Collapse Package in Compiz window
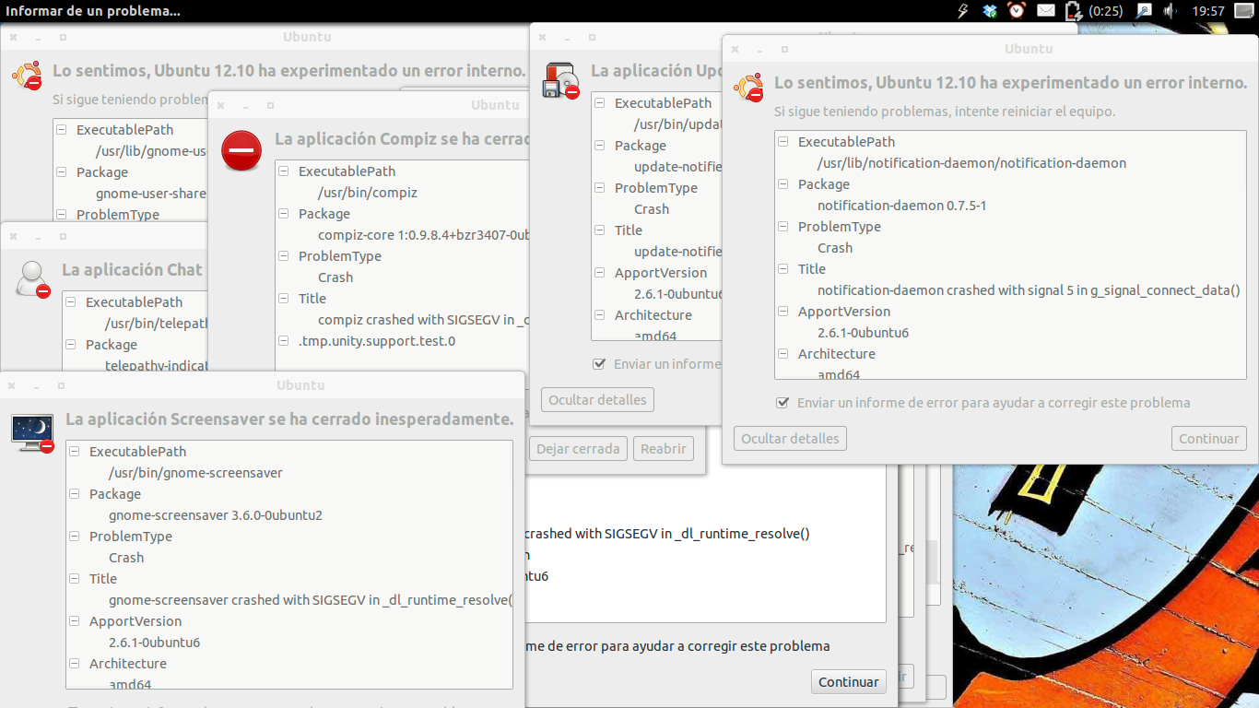This screenshot has width=1259, height=708. click(284, 214)
